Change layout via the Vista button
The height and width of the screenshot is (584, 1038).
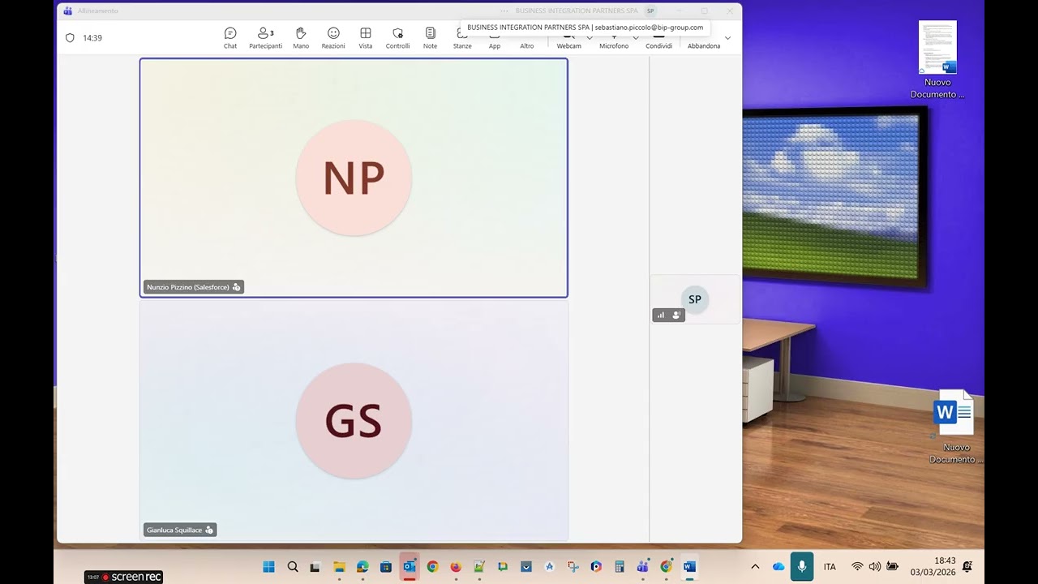point(366,37)
